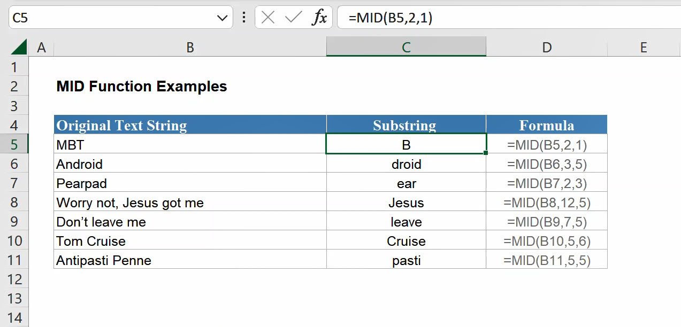The width and height of the screenshot is (681, 327).
Task: Select row 12 header
Action: point(14,279)
